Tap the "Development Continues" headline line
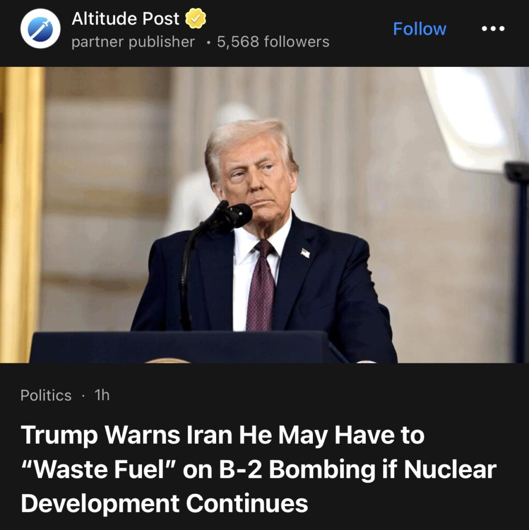Image resolution: width=529 pixels, height=530 pixels. [x=164, y=503]
